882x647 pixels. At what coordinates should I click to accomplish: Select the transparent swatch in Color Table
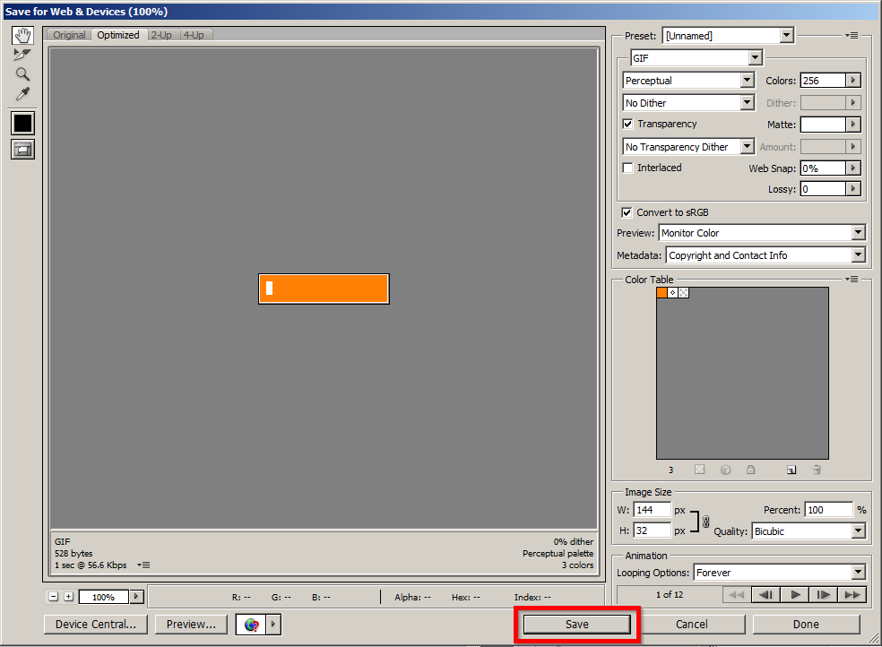[683, 293]
